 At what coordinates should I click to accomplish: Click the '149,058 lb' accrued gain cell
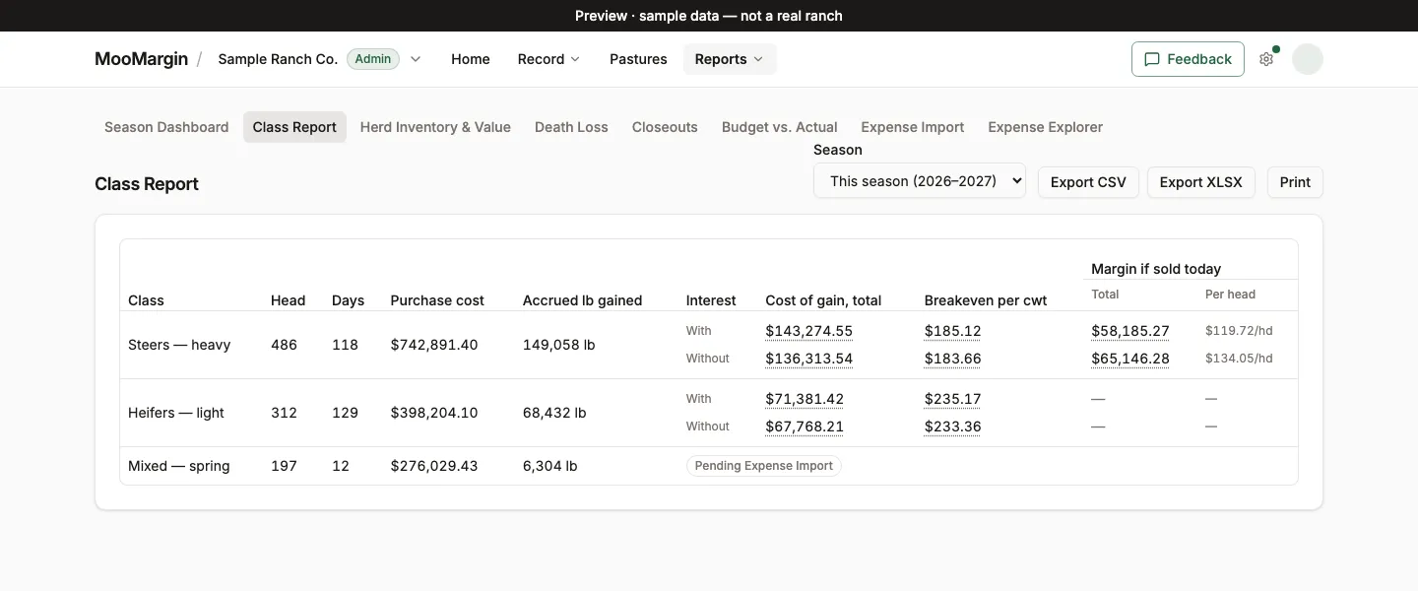click(559, 345)
